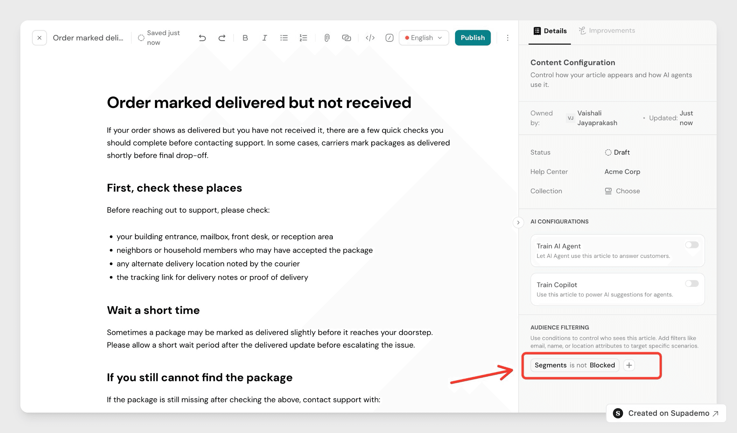Click the Saved just now status
This screenshot has width=737, height=433.
click(x=159, y=38)
